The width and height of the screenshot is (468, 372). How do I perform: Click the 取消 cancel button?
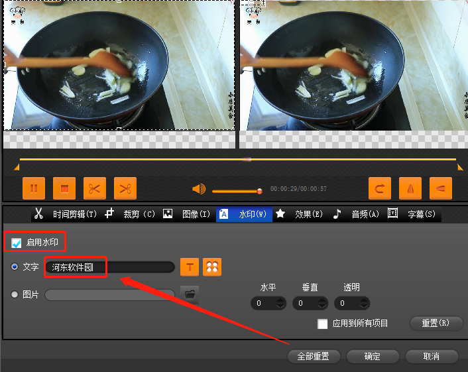pyautogui.click(x=432, y=357)
